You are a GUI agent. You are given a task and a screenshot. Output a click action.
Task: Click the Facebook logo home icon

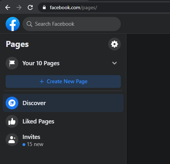tap(13, 24)
